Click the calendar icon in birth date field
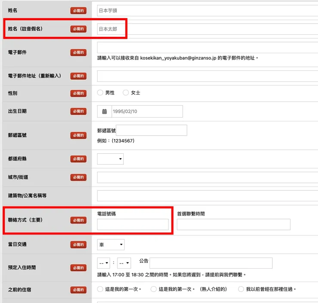318x303 pixels. click(x=104, y=112)
